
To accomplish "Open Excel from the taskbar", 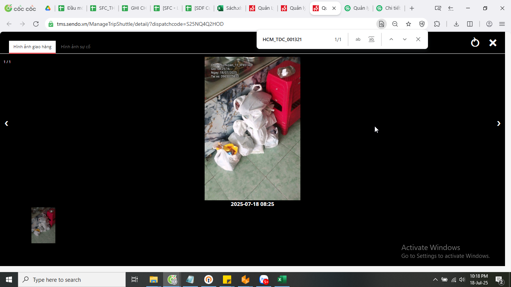I will tap(282, 280).
